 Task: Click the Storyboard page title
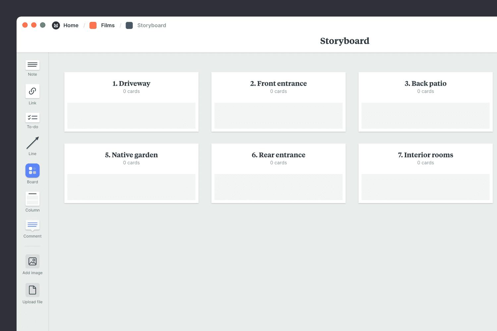pos(345,41)
